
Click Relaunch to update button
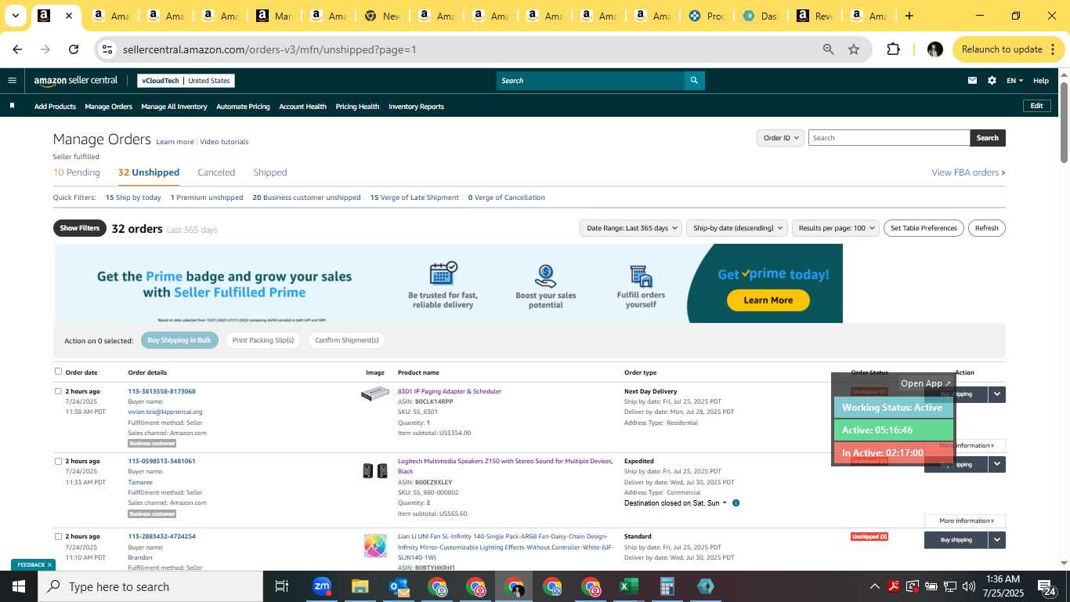pyautogui.click(x=1008, y=49)
